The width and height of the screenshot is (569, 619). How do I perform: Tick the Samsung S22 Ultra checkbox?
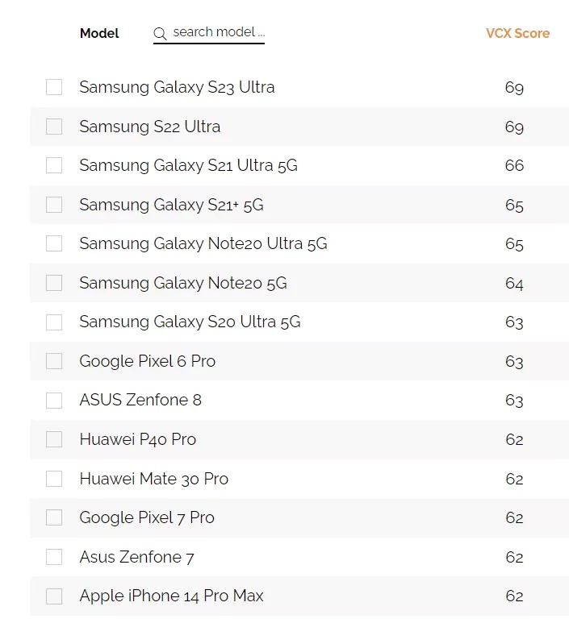(54, 127)
